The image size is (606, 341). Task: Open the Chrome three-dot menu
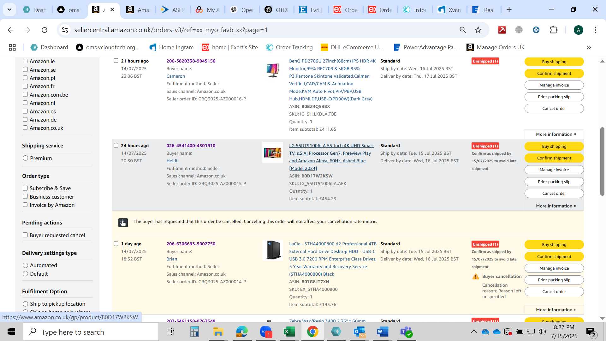[595, 30]
